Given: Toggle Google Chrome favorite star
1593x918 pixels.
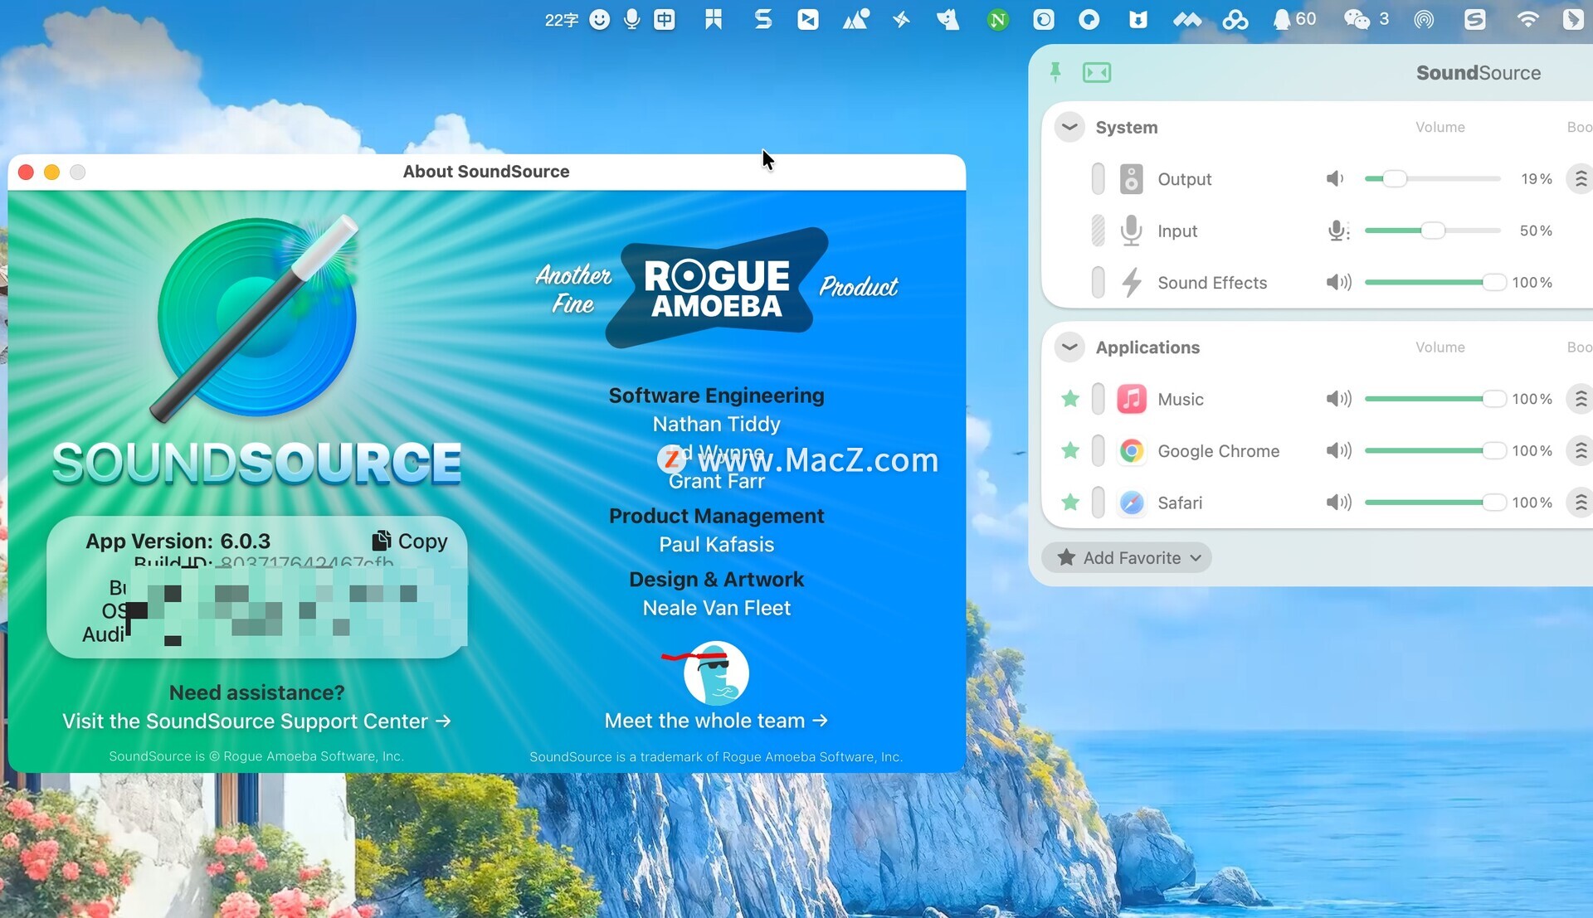Looking at the screenshot, I should (x=1070, y=450).
